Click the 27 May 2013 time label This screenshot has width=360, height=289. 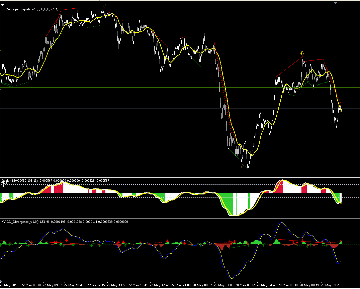[x=9, y=285]
